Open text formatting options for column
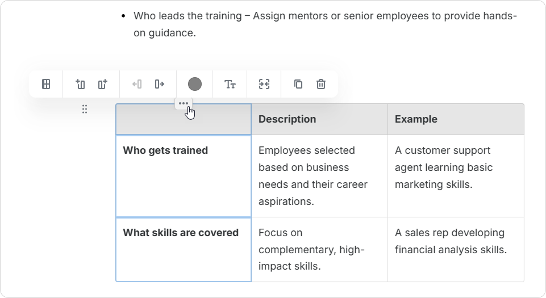 (230, 85)
